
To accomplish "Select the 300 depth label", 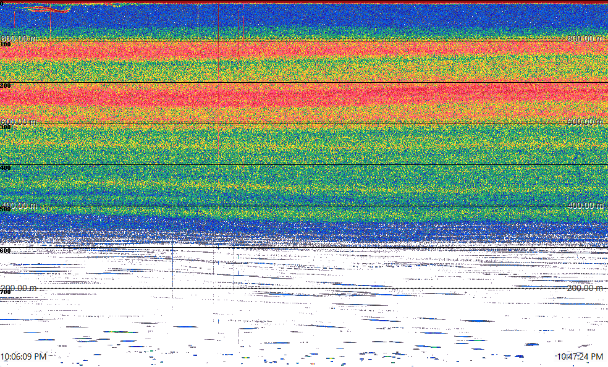I will [6, 127].
